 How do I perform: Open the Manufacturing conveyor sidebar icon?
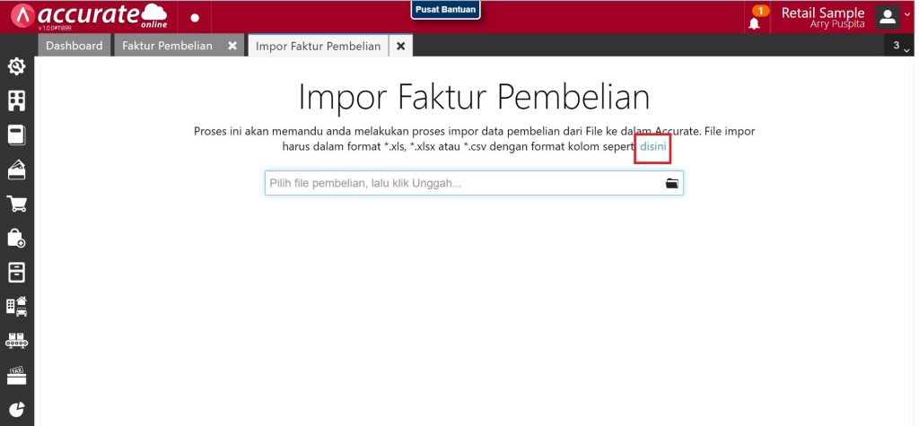[x=16, y=341]
